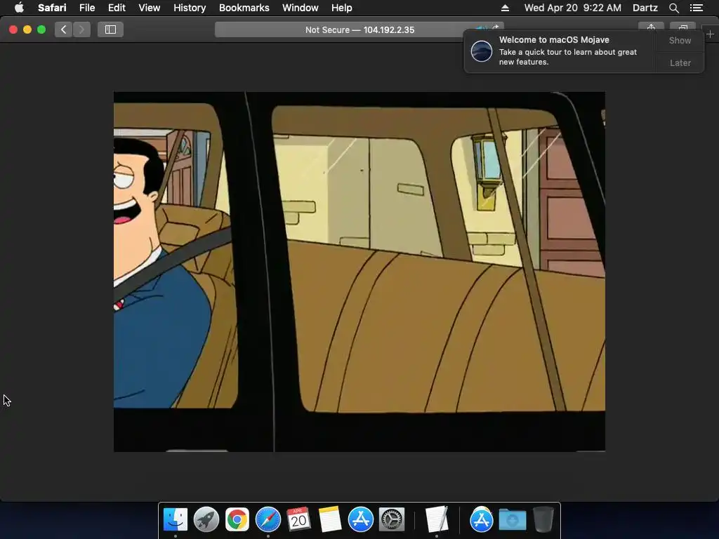Close the Safari window with red button

click(13, 29)
